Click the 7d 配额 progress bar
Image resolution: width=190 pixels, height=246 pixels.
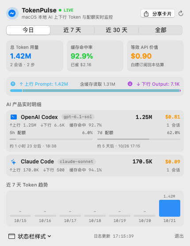(139, 139)
